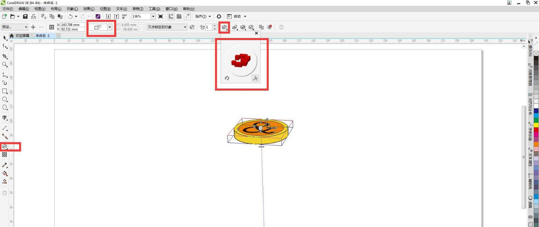The image size is (539, 227).
Task: Open the Options gear icon
Action: (x=219, y=16)
